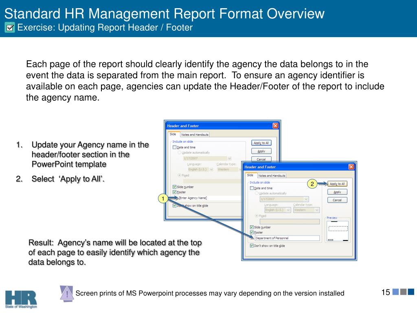Viewport: 417px width, 313px height.
Task: Click Apply to All in the front dialog
Action: 337,184
